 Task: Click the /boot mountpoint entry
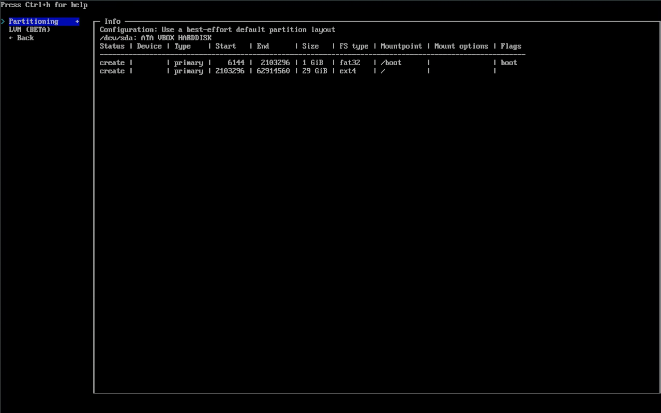coord(391,63)
